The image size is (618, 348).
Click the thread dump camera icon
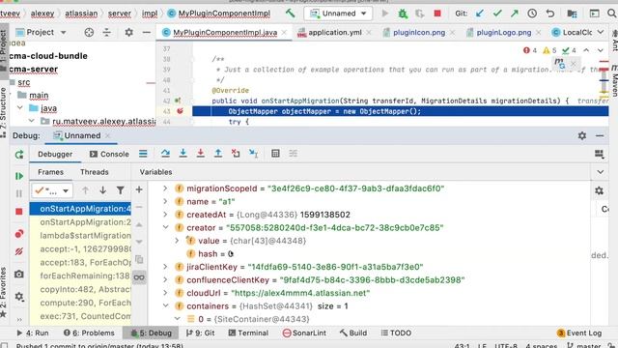pyautogui.click(x=19, y=274)
